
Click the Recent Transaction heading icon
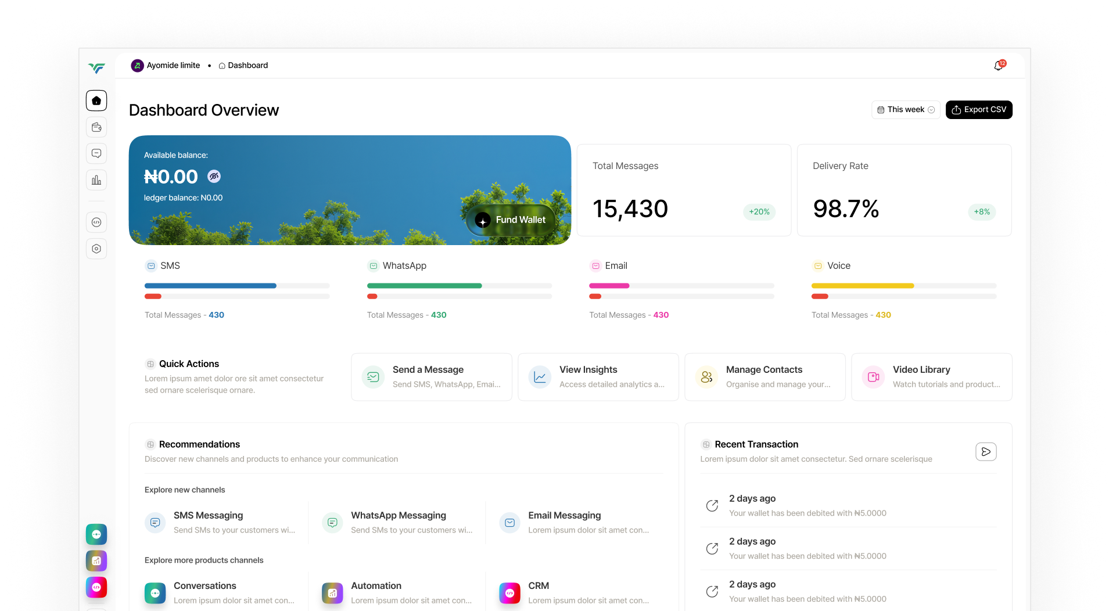pyautogui.click(x=706, y=445)
